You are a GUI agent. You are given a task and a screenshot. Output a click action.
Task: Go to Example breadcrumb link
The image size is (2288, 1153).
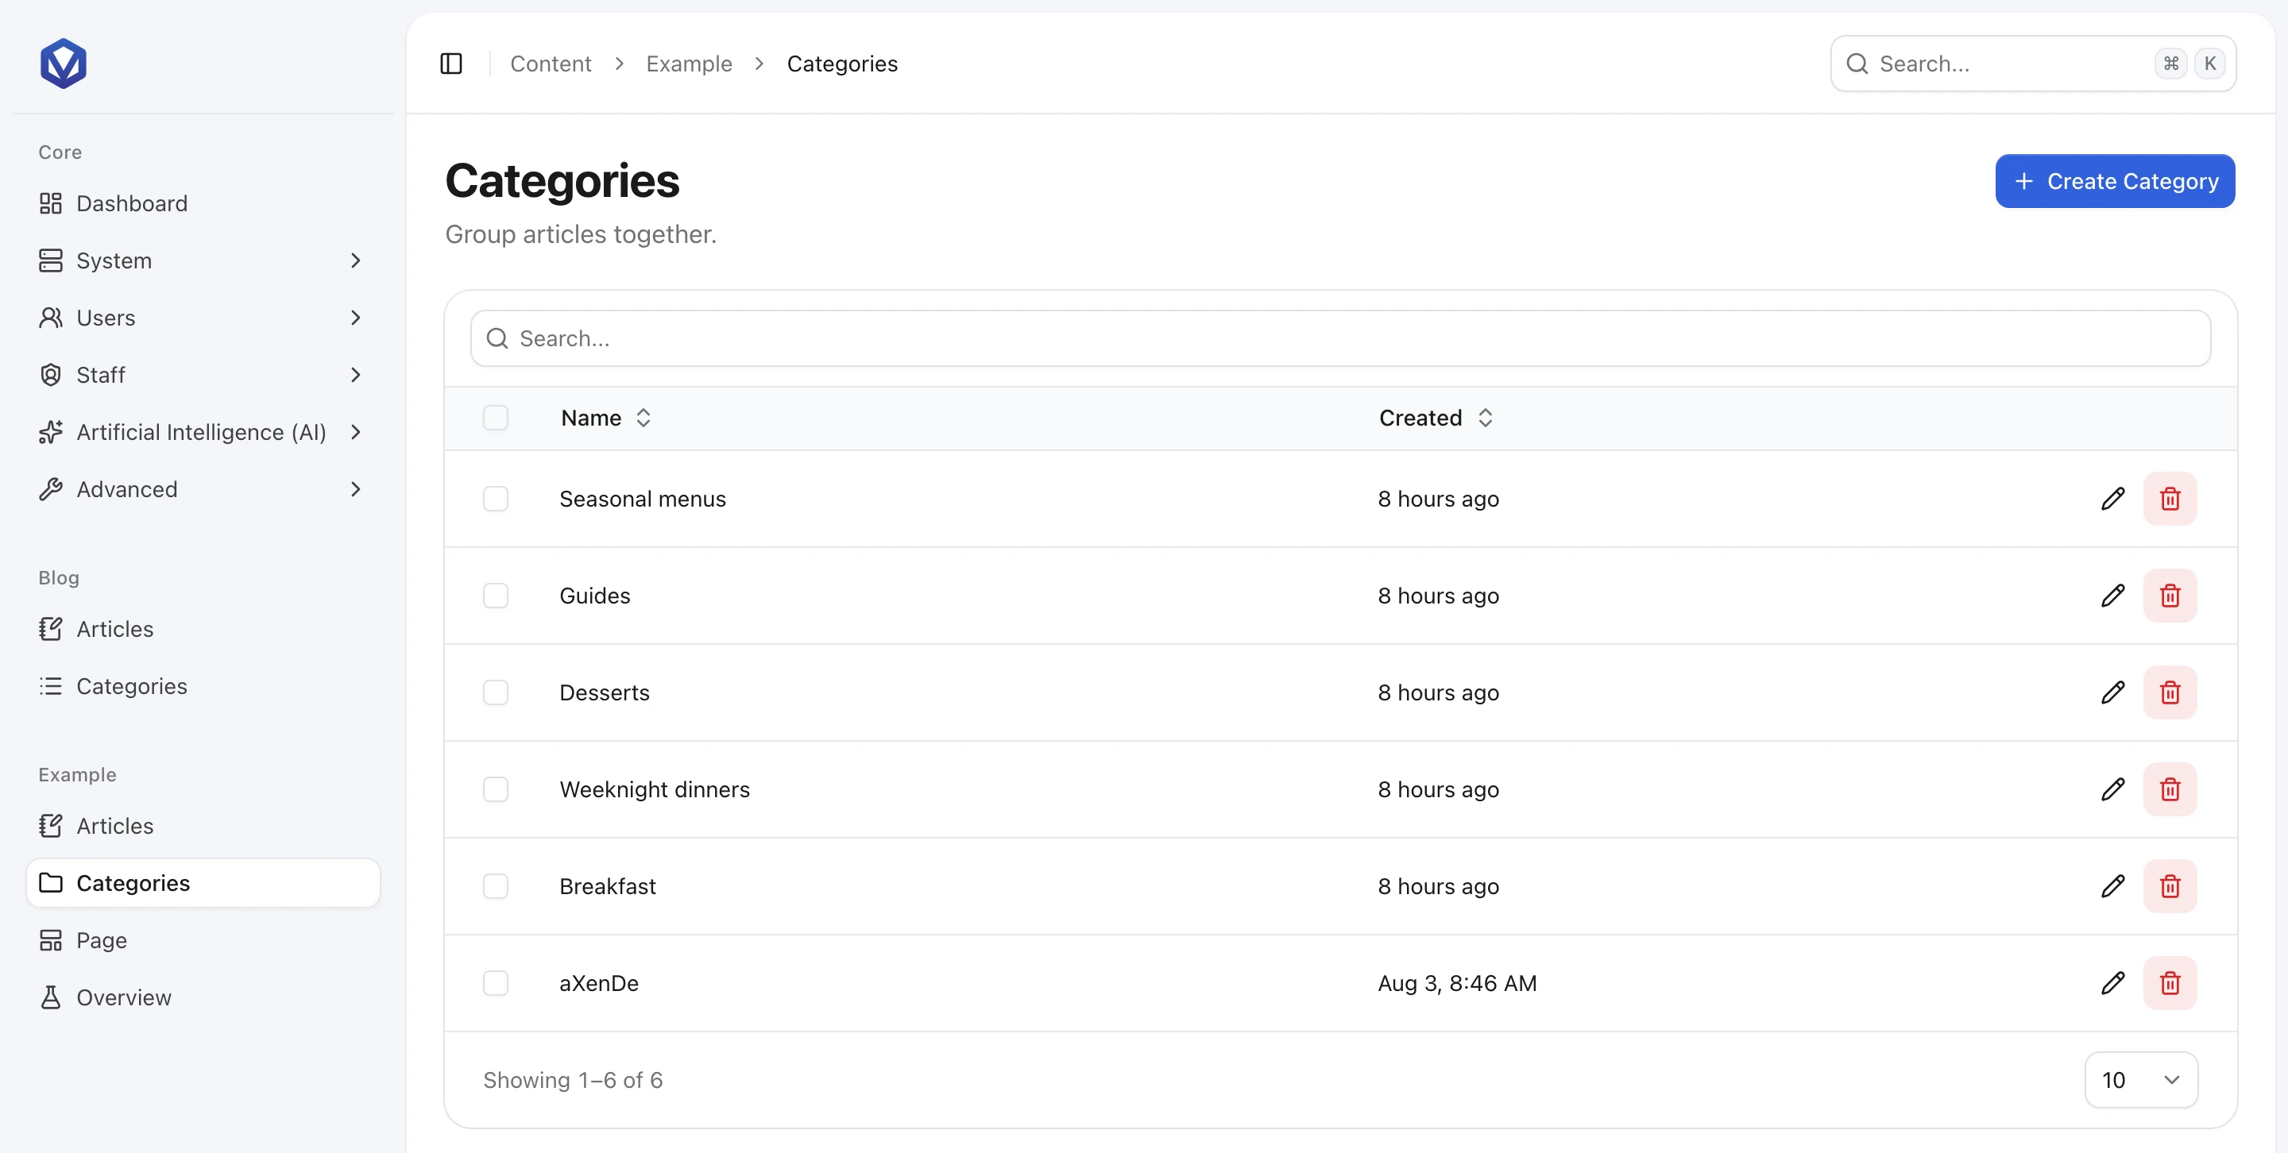(690, 64)
